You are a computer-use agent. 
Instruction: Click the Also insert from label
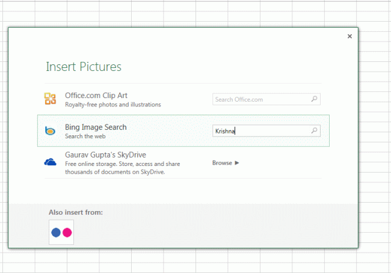coord(76,212)
